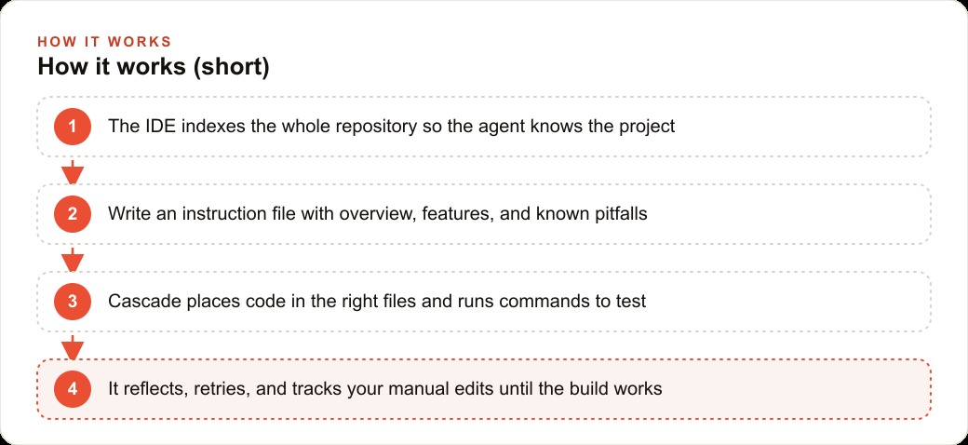Click the step 2 numbered circle
The width and height of the screenshot is (968, 445).
tap(73, 214)
